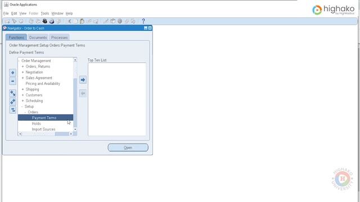Click the Zoom toolbar icon

click(x=112, y=21)
